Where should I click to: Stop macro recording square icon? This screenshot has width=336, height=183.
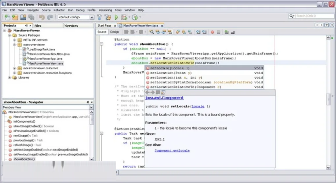click(218, 32)
